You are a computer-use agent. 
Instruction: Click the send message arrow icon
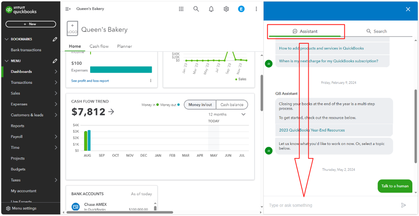pos(403,205)
